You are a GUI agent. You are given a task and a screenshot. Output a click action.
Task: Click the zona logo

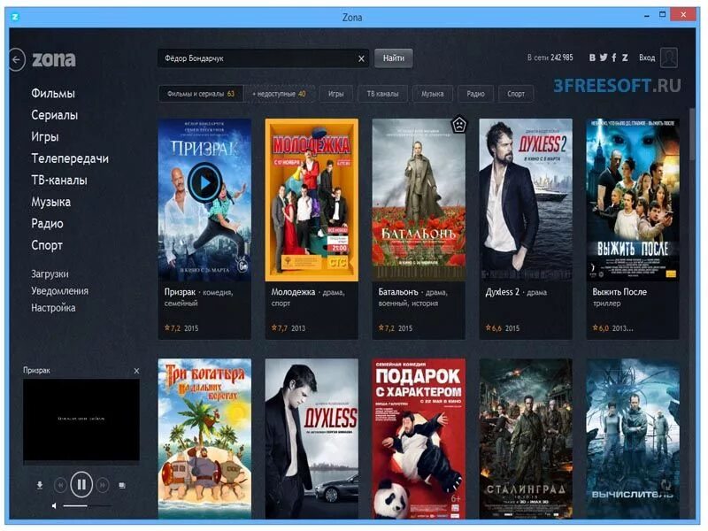54,59
